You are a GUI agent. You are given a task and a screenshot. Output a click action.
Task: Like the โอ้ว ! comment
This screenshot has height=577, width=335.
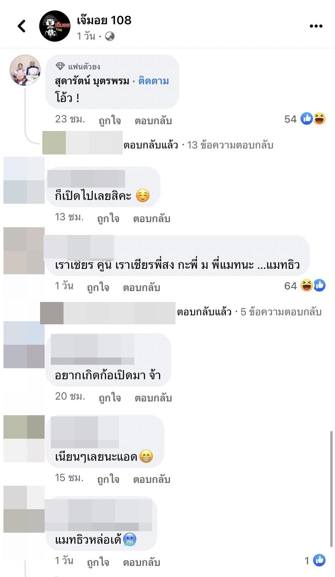tap(110, 121)
